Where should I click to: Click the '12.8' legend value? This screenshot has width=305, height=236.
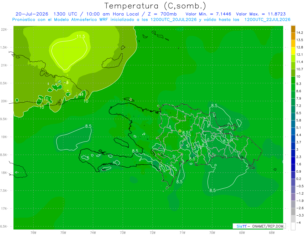(x=300, y=47)
